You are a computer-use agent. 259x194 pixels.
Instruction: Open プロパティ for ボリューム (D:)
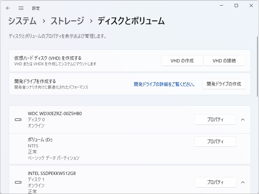[215, 141]
